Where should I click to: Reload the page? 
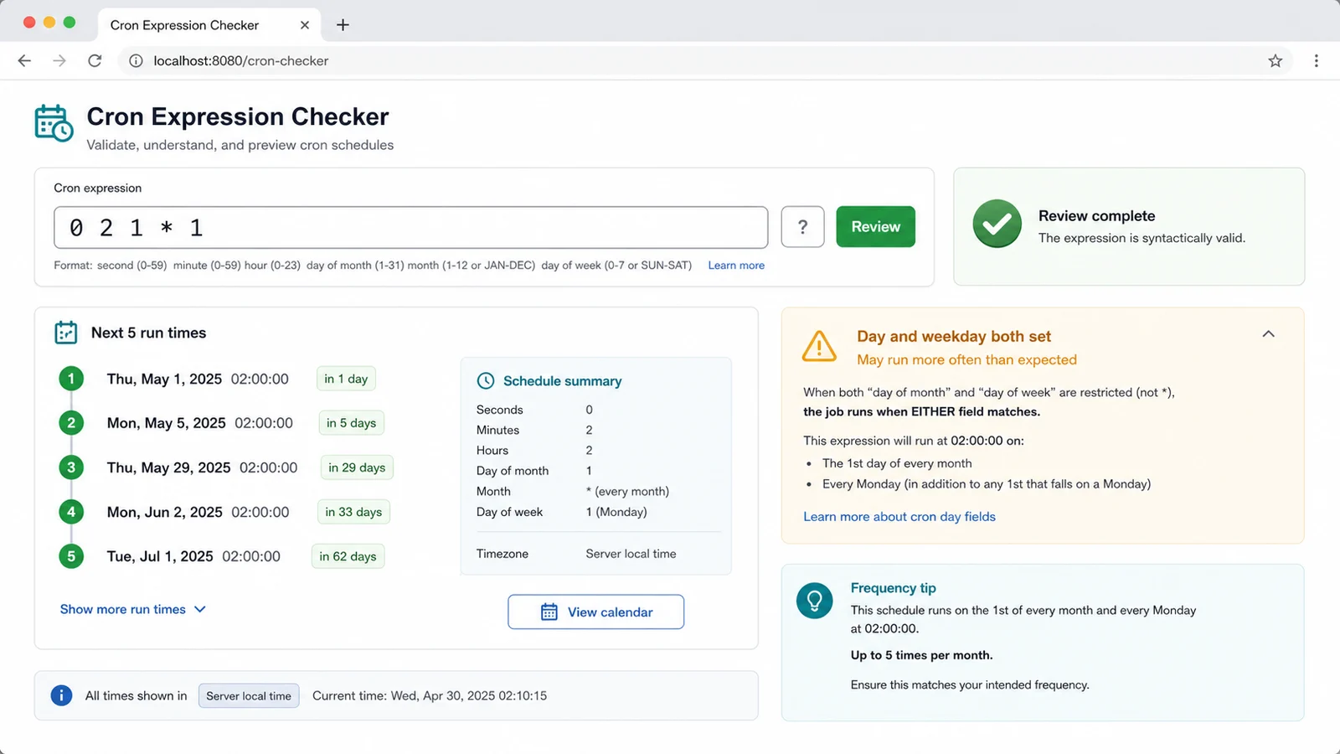95,60
